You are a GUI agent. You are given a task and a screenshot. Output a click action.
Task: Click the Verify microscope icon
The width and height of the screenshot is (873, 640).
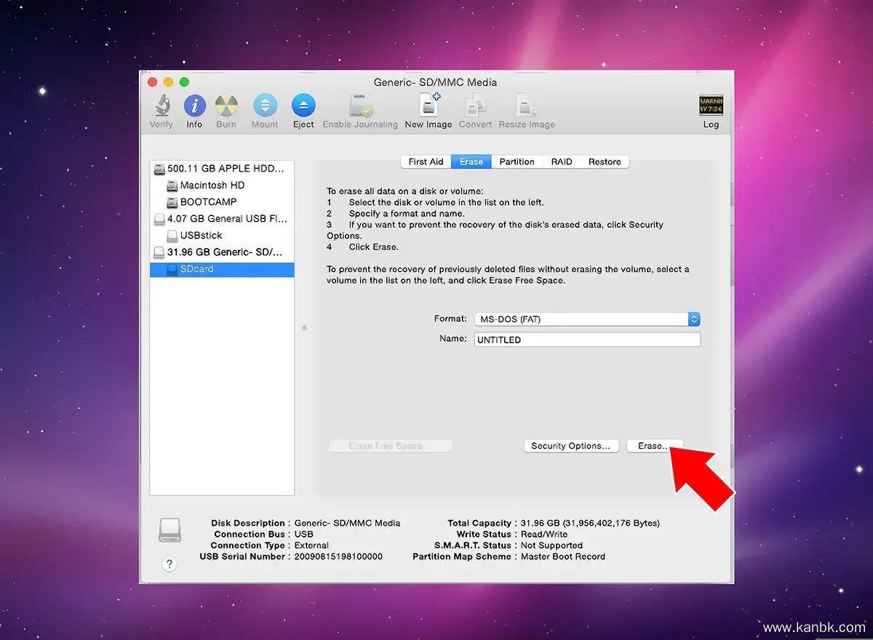(x=162, y=107)
